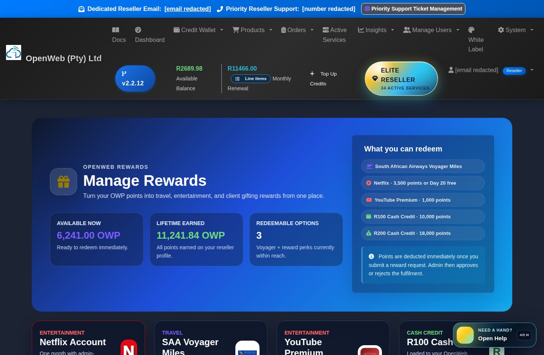Open the user account dropdown arrow
544x355 pixels.
pyautogui.click(x=532, y=70)
